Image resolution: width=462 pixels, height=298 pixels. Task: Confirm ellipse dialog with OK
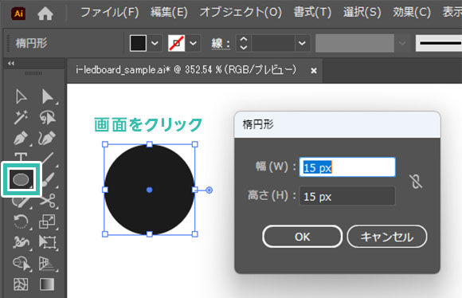coord(303,237)
